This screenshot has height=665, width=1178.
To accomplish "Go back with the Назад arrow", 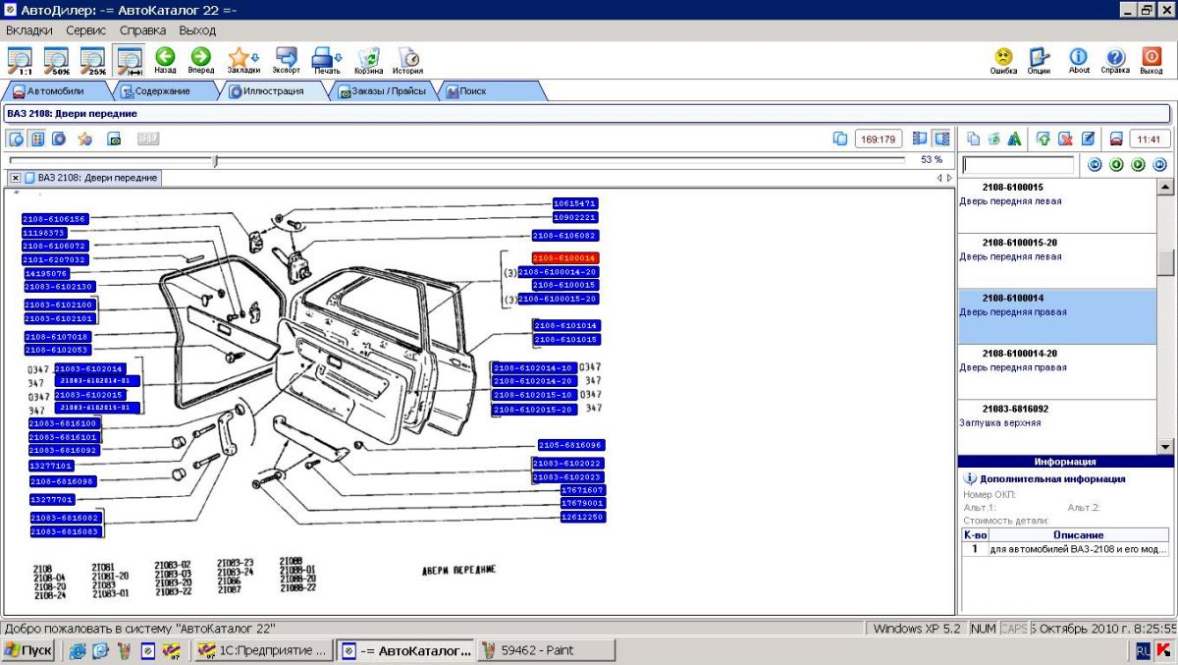I will [165, 61].
